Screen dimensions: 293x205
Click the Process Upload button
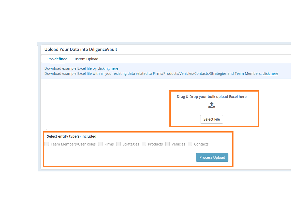pos(212,157)
